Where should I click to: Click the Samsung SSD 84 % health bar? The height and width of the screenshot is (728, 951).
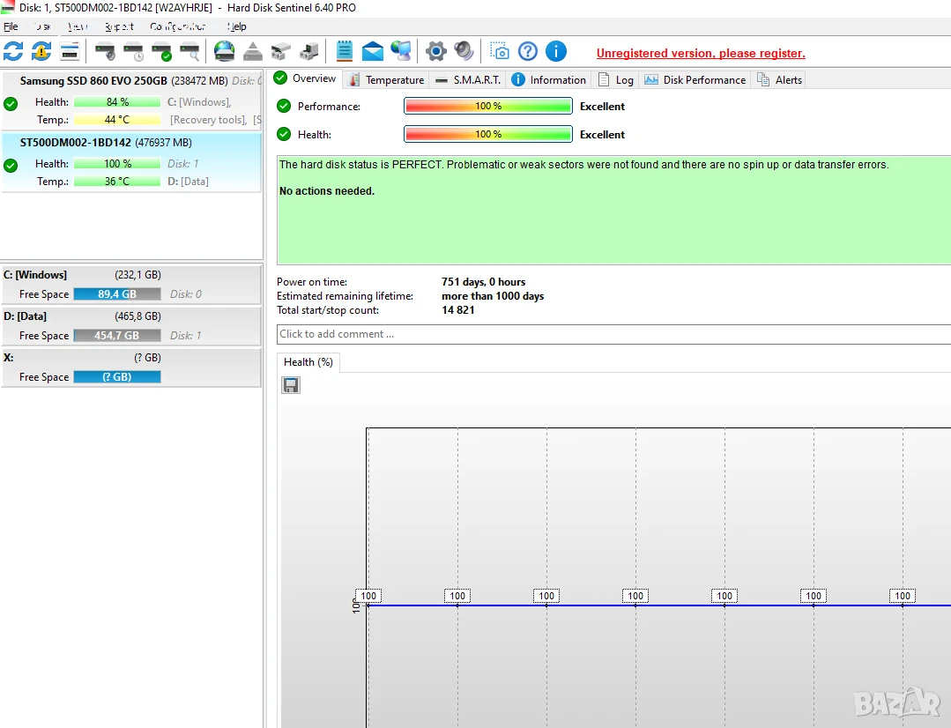(x=117, y=102)
